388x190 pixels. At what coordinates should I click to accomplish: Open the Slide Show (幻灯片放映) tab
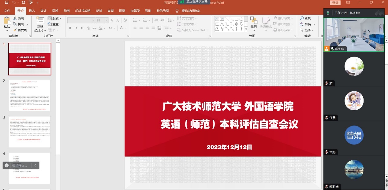pyautogui.click(x=83, y=11)
